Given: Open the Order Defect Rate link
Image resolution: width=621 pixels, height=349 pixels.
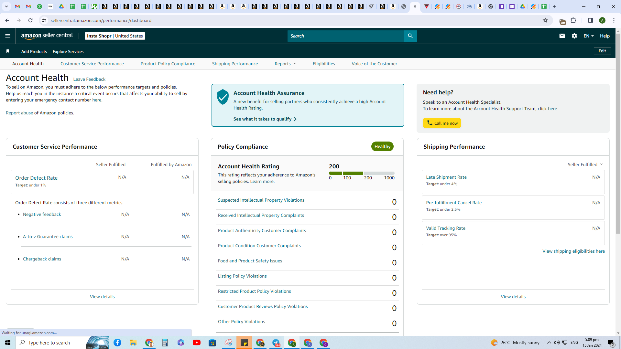Looking at the screenshot, I should click(x=36, y=178).
